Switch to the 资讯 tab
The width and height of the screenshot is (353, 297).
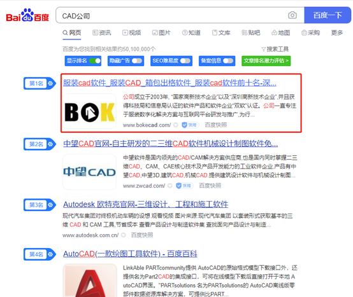point(102,33)
